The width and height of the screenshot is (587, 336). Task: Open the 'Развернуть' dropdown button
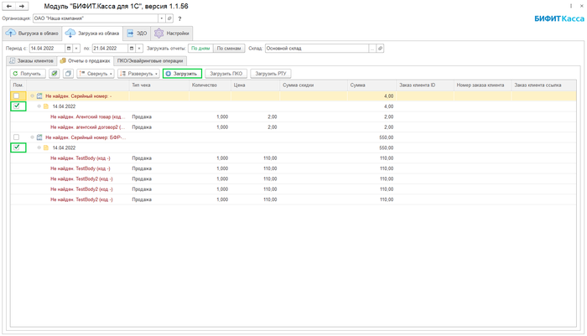tap(138, 74)
